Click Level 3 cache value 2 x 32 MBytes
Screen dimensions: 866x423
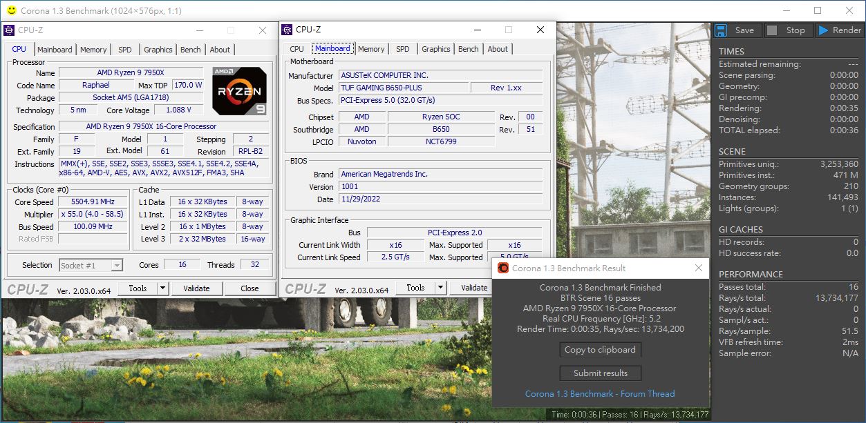[x=203, y=239]
